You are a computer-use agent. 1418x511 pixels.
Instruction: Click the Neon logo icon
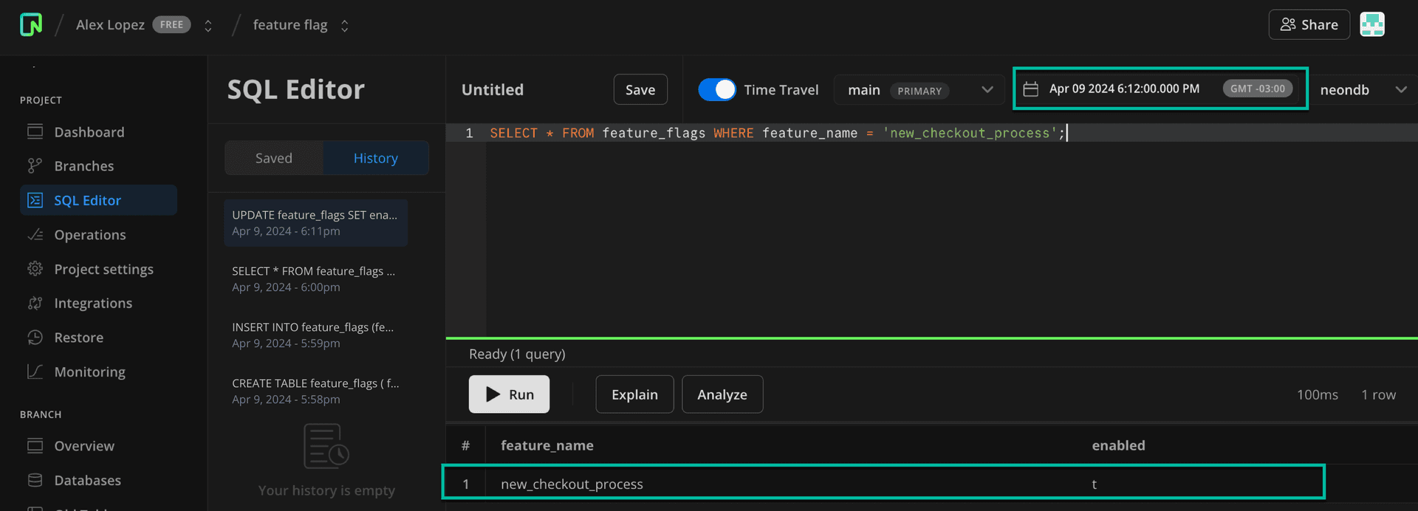31,24
